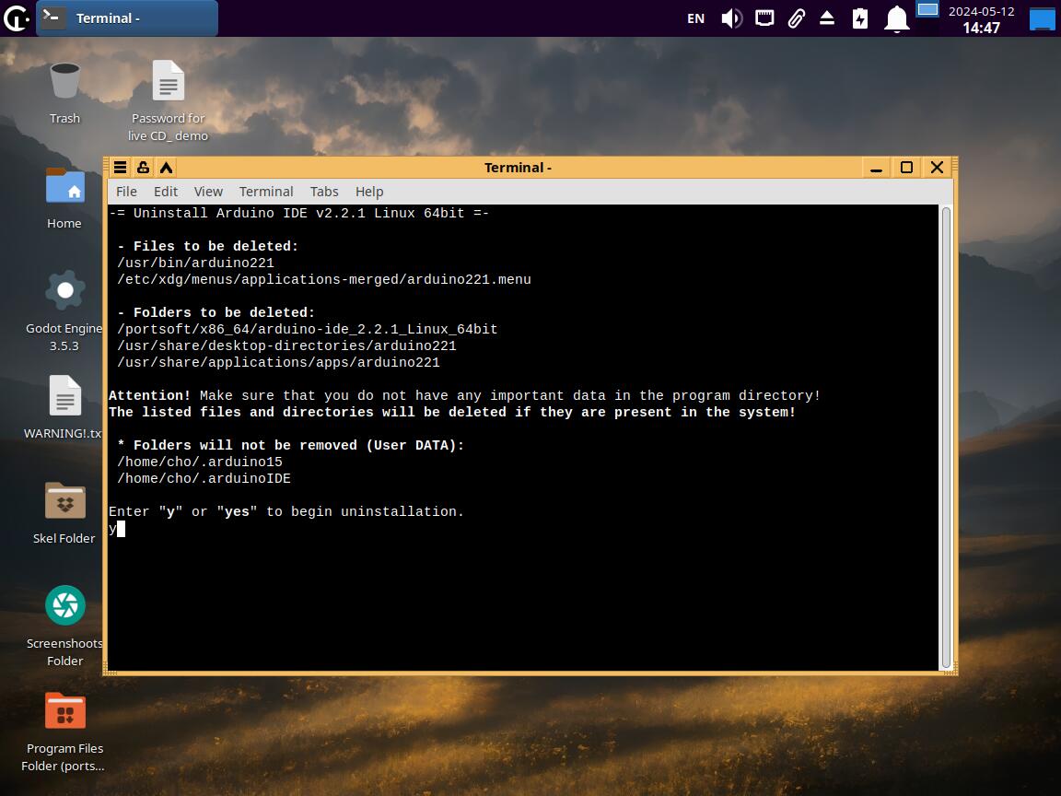This screenshot has height=796, width=1061.
Task: Open the Edit menu
Action: click(166, 192)
